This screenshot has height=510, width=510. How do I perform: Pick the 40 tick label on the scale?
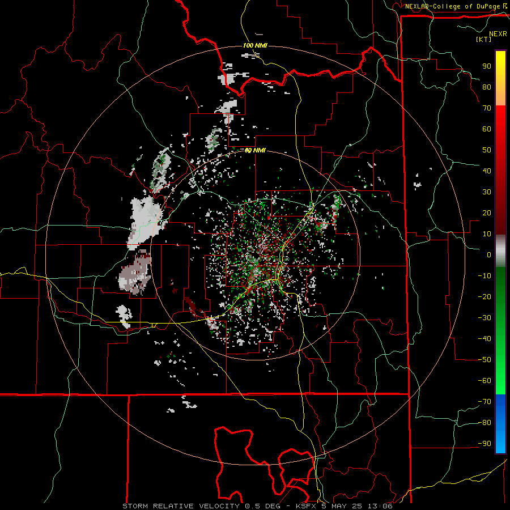click(487, 171)
